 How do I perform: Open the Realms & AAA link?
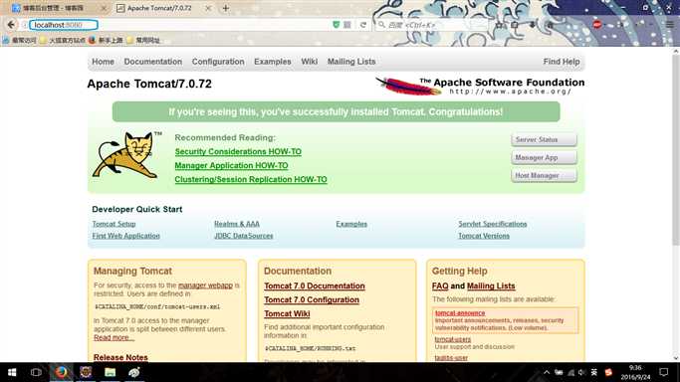[237, 224]
